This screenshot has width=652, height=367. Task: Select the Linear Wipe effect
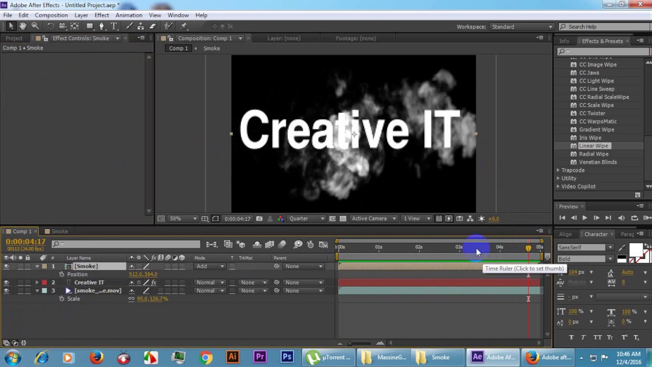(x=593, y=146)
